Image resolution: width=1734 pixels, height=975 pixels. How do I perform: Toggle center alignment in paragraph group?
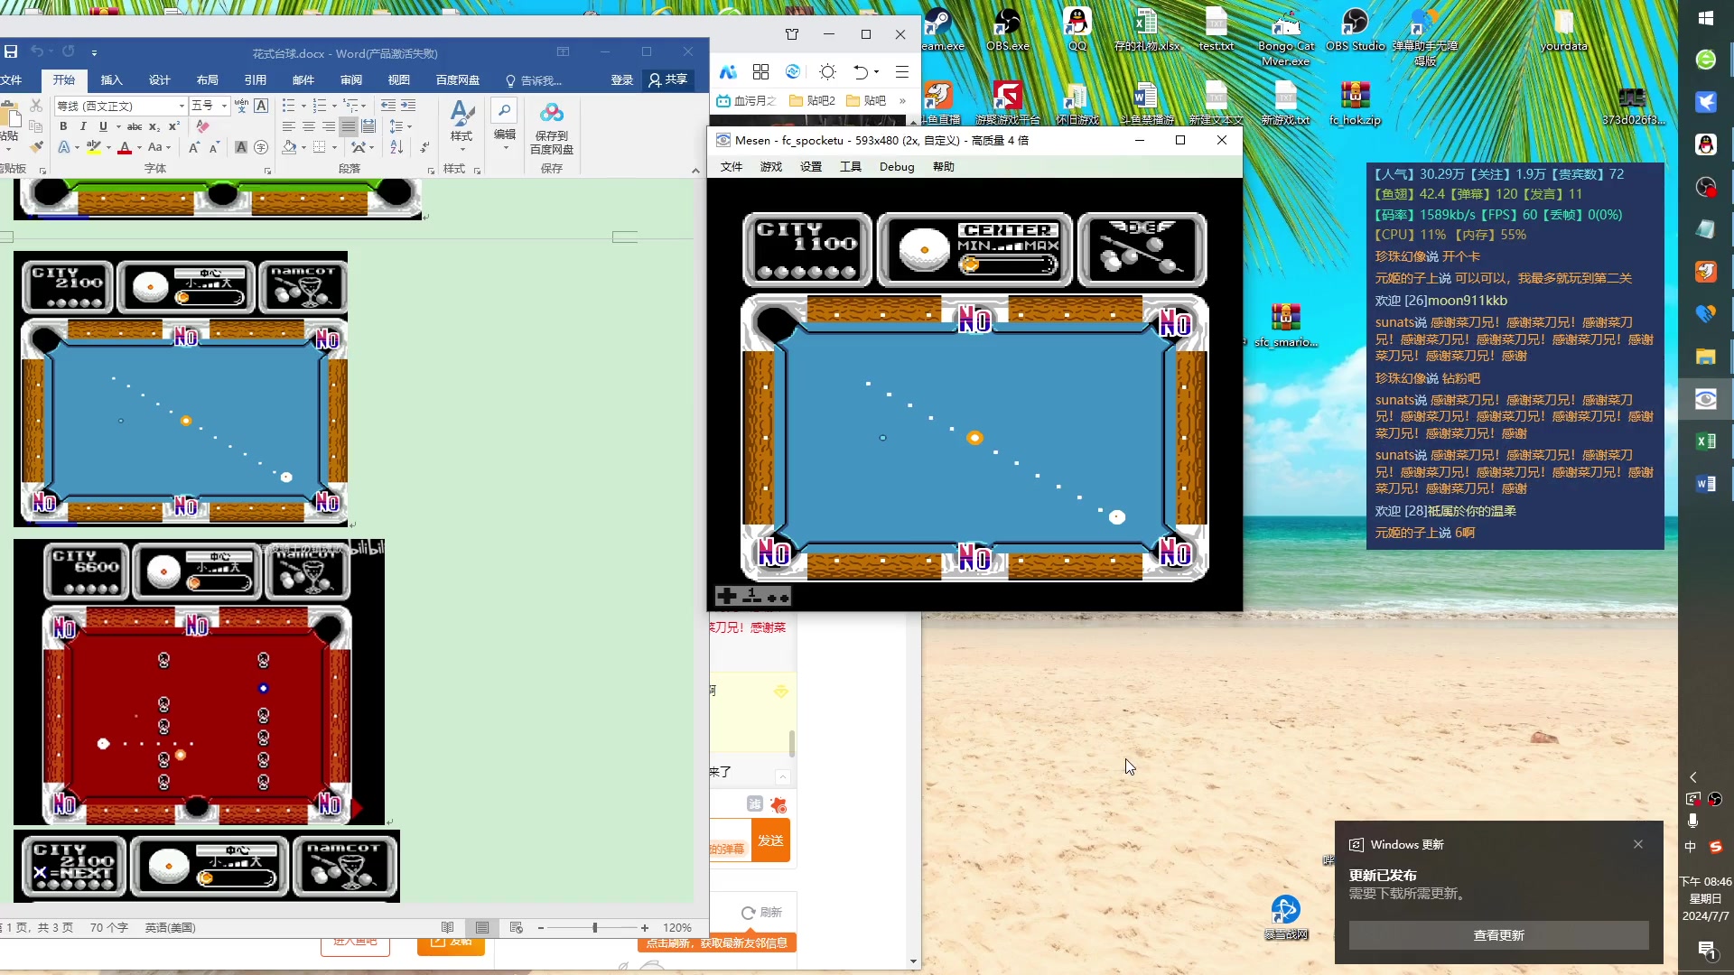pyautogui.click(x=309, y=126)
